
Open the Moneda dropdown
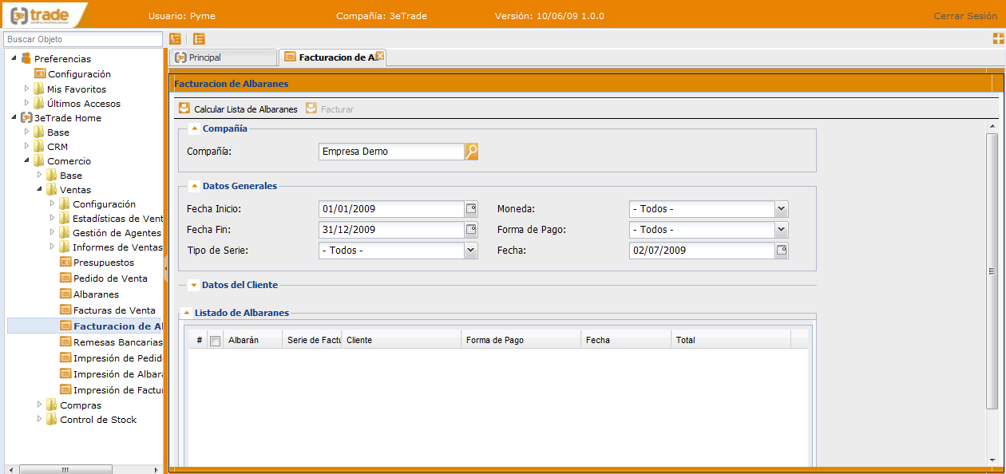[781, 209]
